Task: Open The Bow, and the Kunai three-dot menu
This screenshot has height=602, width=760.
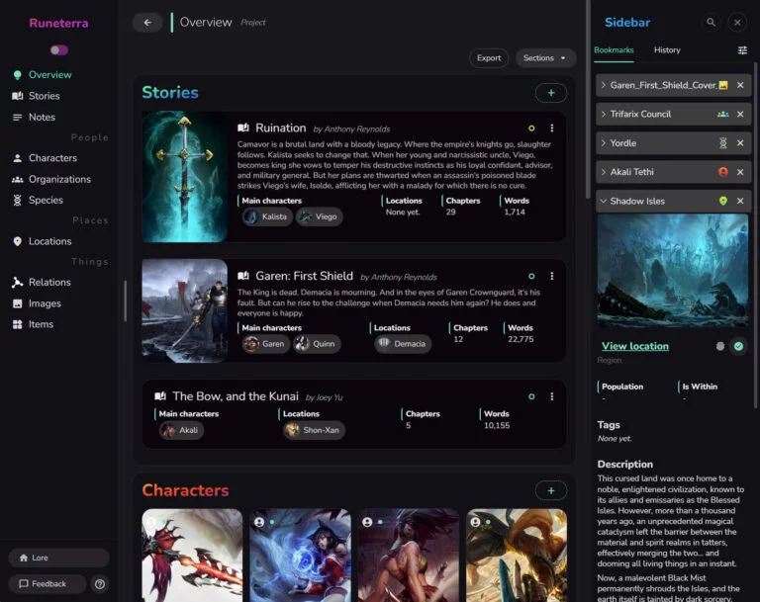Action: click(x=551, y=396)
